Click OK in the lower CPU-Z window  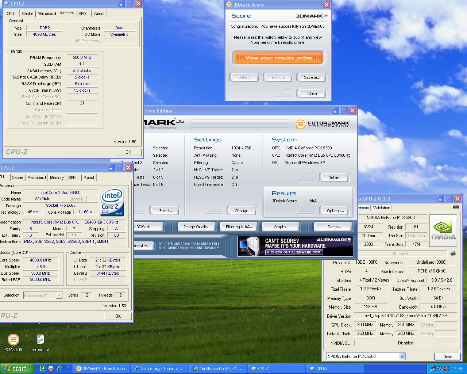118,316
